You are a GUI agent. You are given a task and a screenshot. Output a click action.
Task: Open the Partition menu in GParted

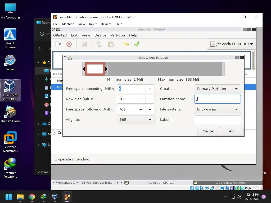click(118, 35)
